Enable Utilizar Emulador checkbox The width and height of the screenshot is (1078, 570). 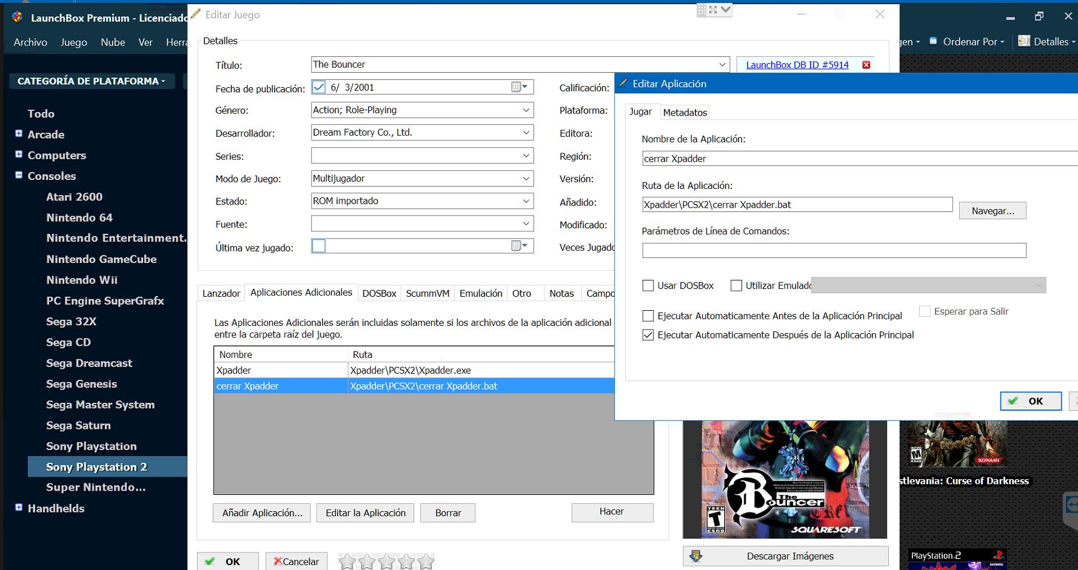pyautogui.click(x=736, y=285)
